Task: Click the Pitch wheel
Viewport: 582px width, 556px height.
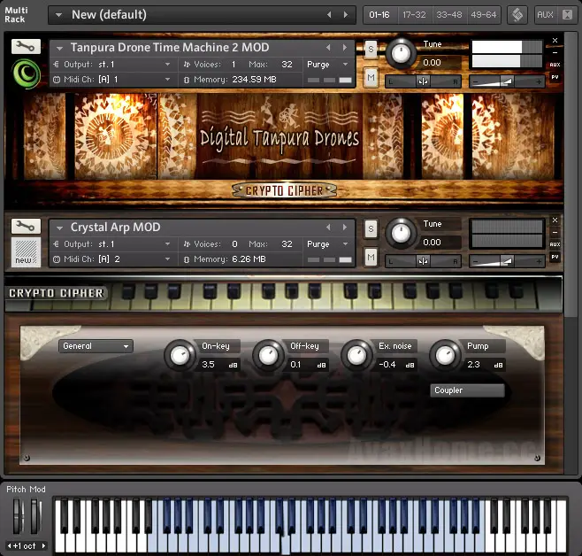Action: tap(18, 516)
